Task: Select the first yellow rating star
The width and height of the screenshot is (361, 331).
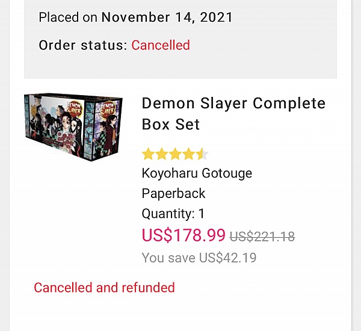Action: click(148, 154)
